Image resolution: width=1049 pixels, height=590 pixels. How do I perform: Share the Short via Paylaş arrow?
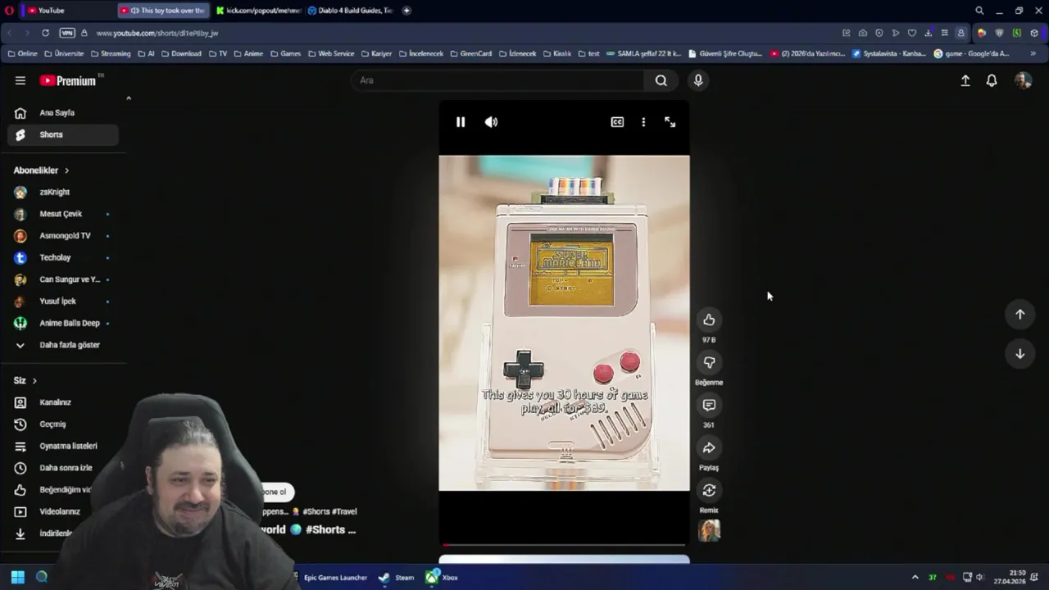[x=709, y=447]
